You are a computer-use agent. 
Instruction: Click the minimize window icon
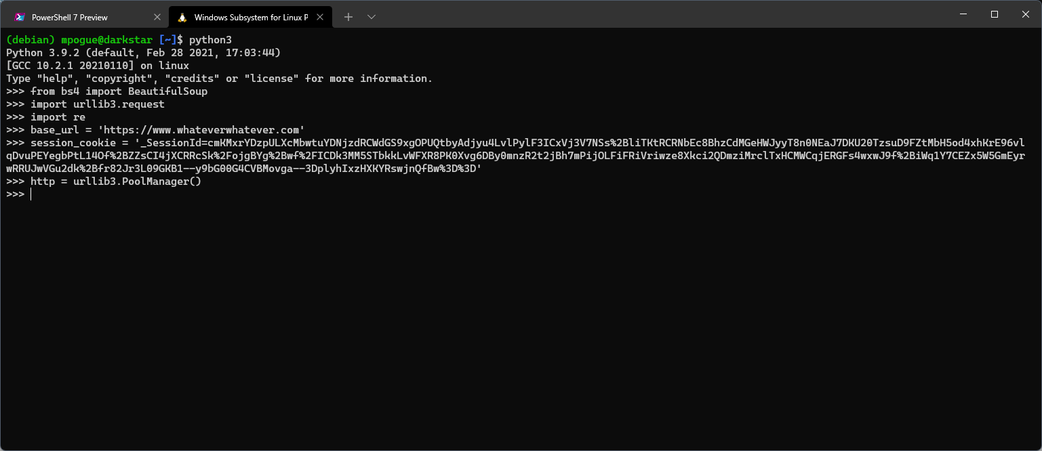click(x=963, y=14)
